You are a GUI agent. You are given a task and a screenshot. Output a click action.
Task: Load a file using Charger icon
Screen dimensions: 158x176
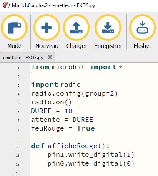[76, 28]
